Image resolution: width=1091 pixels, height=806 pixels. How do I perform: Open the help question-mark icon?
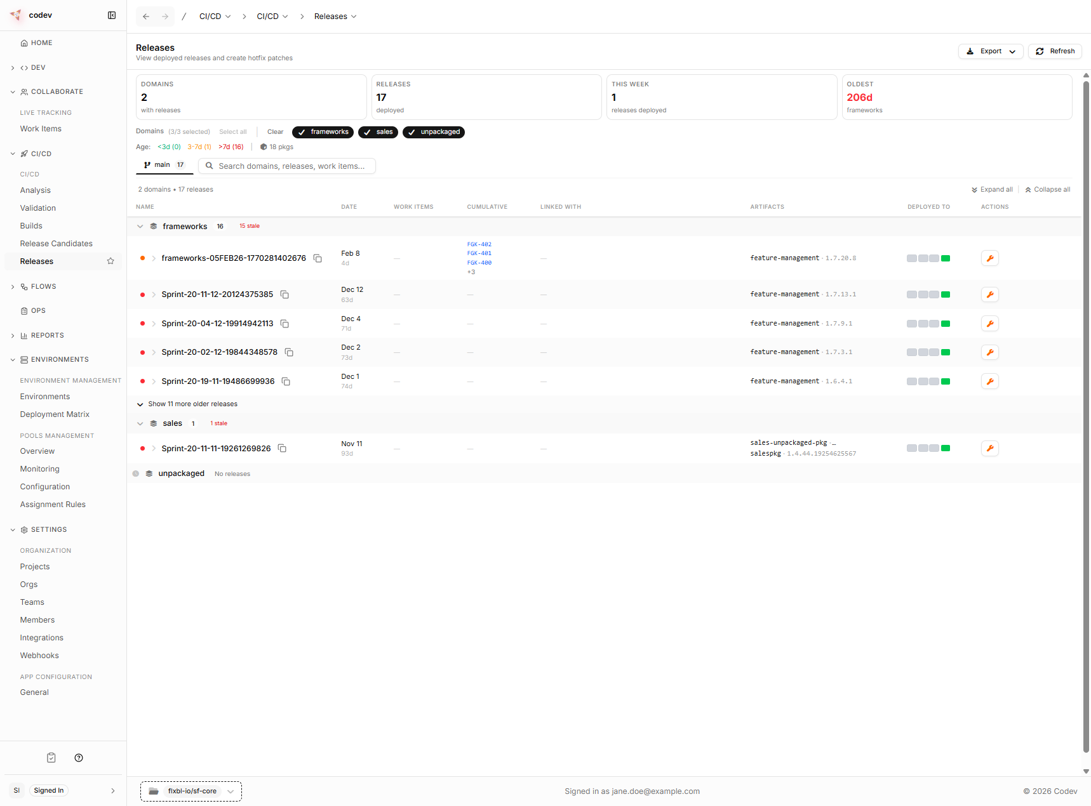pyautogui.click(x=79, y=757)
